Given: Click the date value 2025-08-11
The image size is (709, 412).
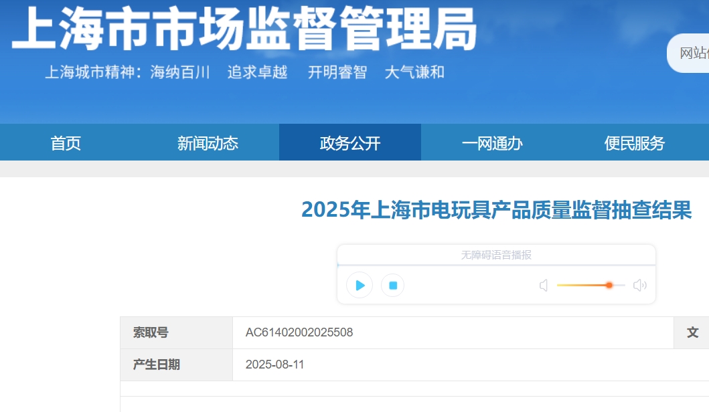Looking at the screenshot, I should click(274, 365).
